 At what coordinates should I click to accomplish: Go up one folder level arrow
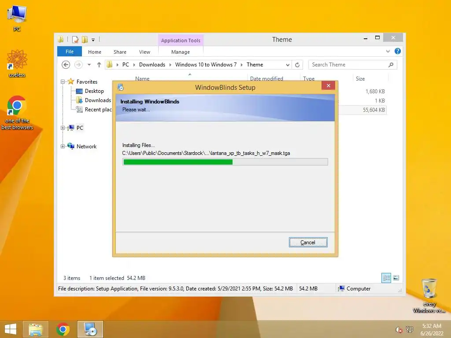pos(99,65)
